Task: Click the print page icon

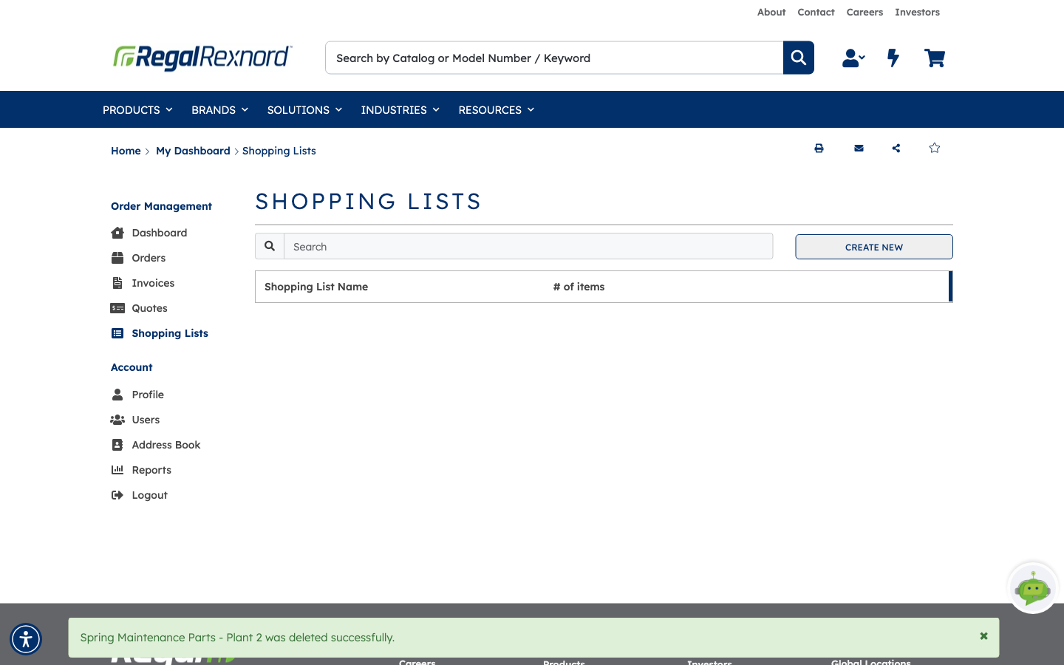Action: pyautogui.click(x=819, y=148)
